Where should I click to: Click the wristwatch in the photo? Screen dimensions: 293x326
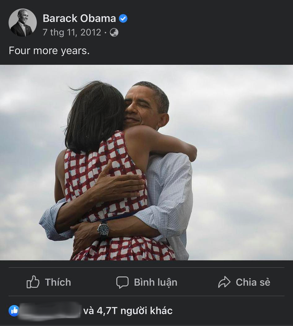click(x=103, y=229)
